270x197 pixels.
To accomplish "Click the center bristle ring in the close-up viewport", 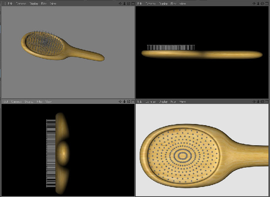I will click(x=182, y=156).
